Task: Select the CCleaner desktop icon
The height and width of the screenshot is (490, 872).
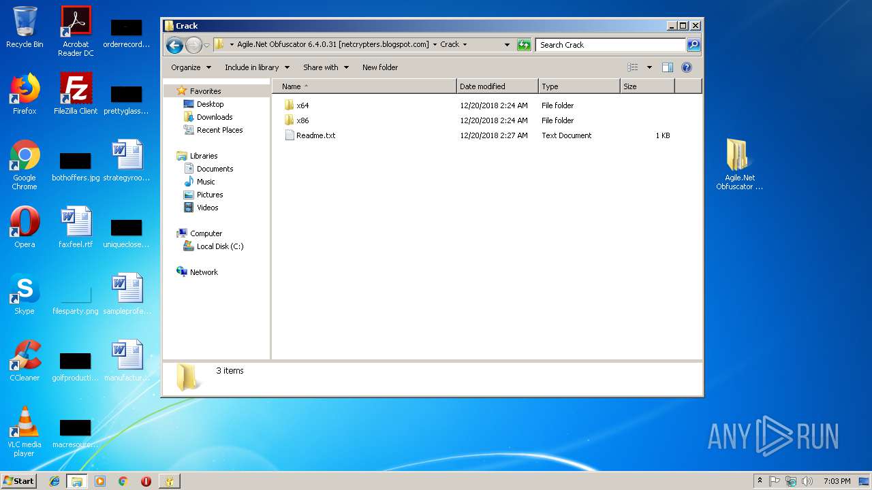Action: 25,361
